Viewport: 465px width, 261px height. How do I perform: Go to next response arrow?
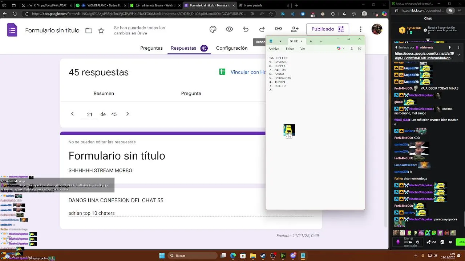pyautogui.click(x=128, y=114)
